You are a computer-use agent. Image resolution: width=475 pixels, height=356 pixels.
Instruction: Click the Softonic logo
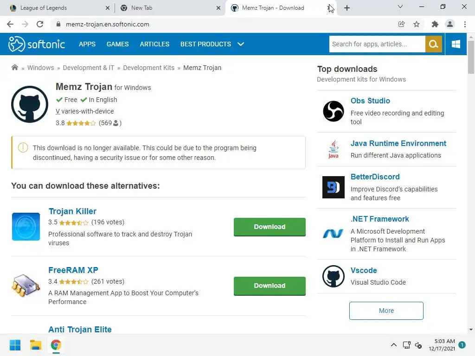click(x=37, y=44)
